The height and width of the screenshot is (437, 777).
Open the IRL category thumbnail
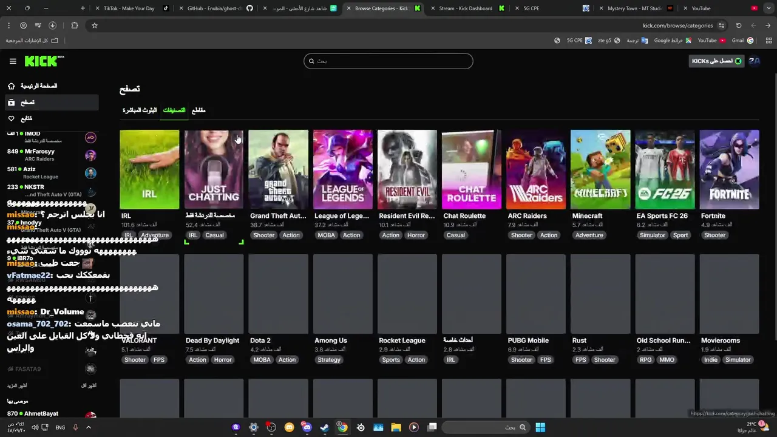tap(149, 169)
